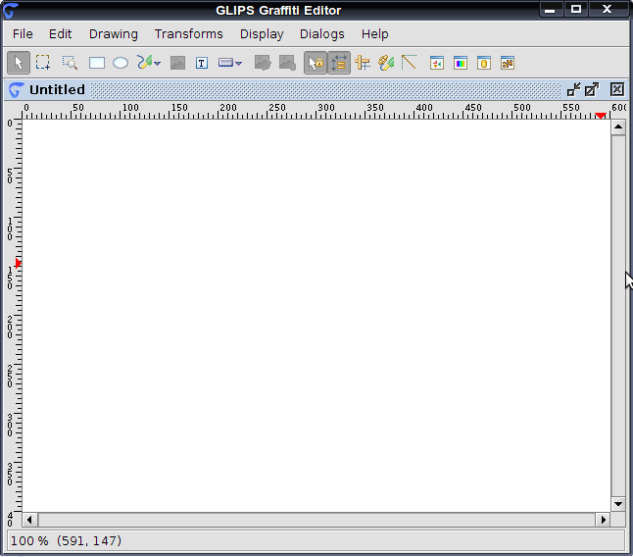This screenshot has width=633, height=557.
Task: Select the curve pencil drawing tool
Action: tap(144, 63)
